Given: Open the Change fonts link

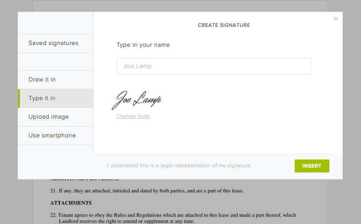Looking at the screenshot, I should click(133, 116).
